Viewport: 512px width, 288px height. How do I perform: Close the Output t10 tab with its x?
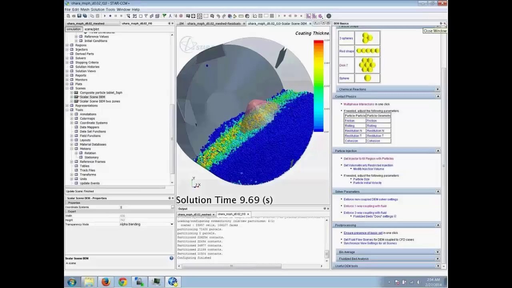(x=248, y=214)
